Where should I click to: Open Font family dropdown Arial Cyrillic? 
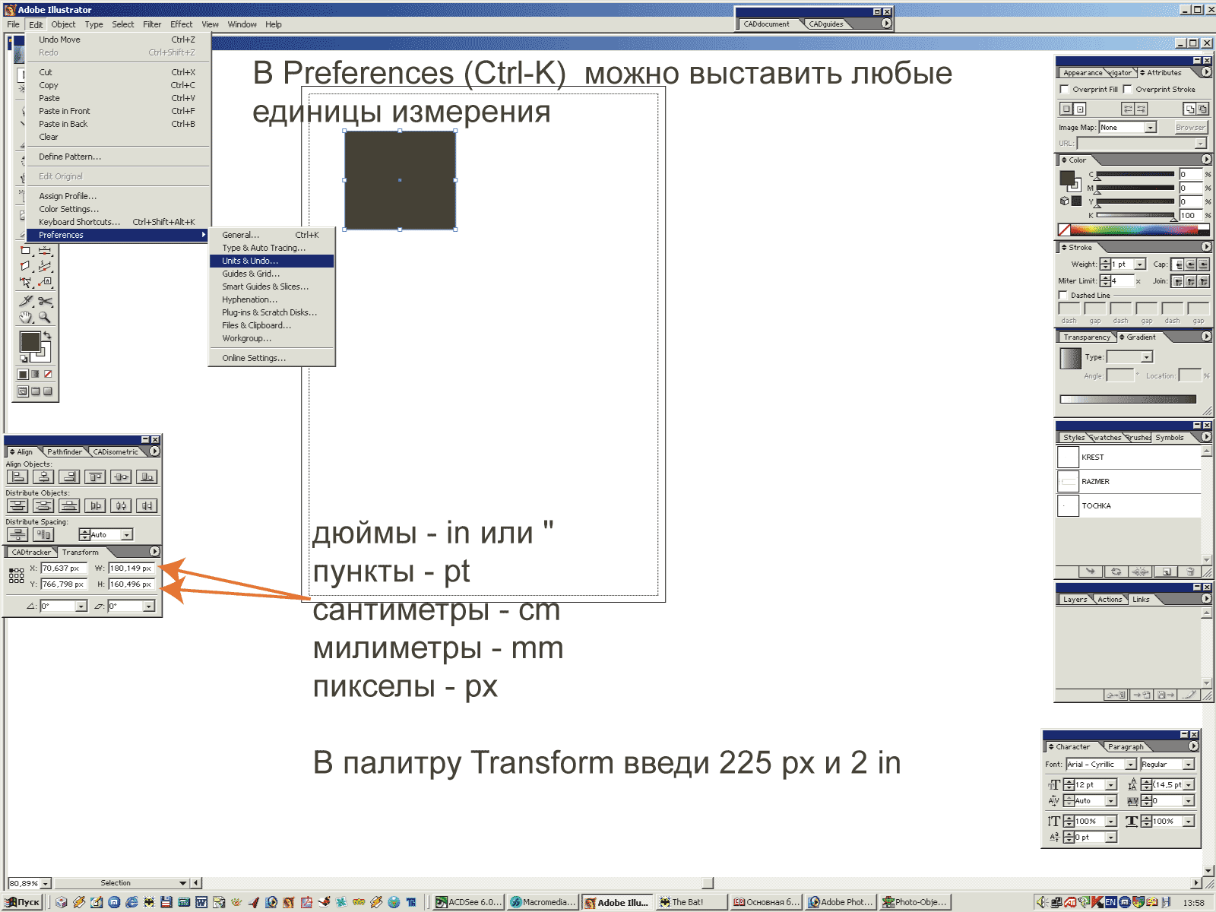pyautogui.click(x=1131, y=765)
